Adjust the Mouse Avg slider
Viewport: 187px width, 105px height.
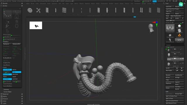12,34
